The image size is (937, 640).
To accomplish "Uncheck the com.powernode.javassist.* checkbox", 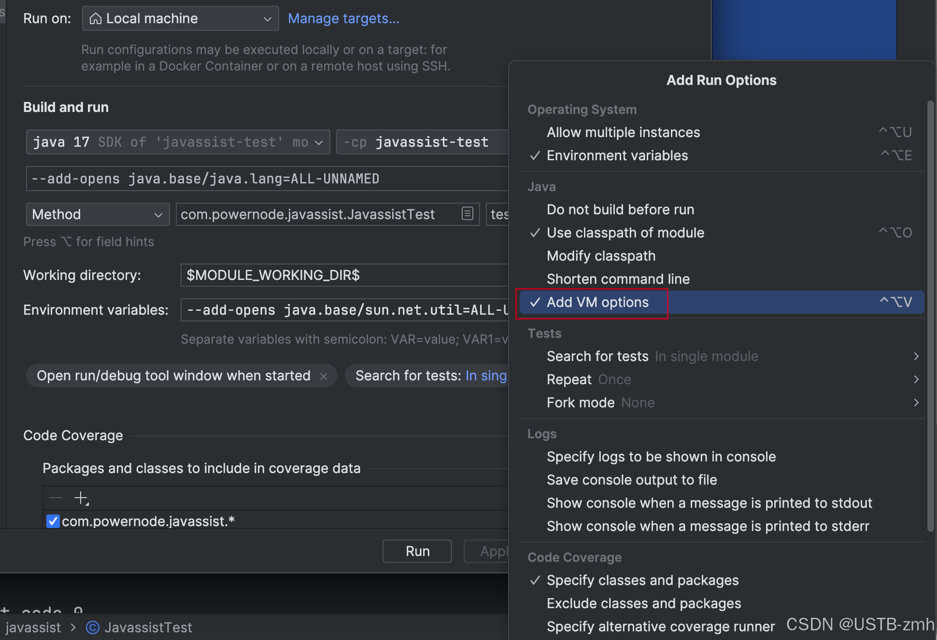I will (x=53, y=521).
